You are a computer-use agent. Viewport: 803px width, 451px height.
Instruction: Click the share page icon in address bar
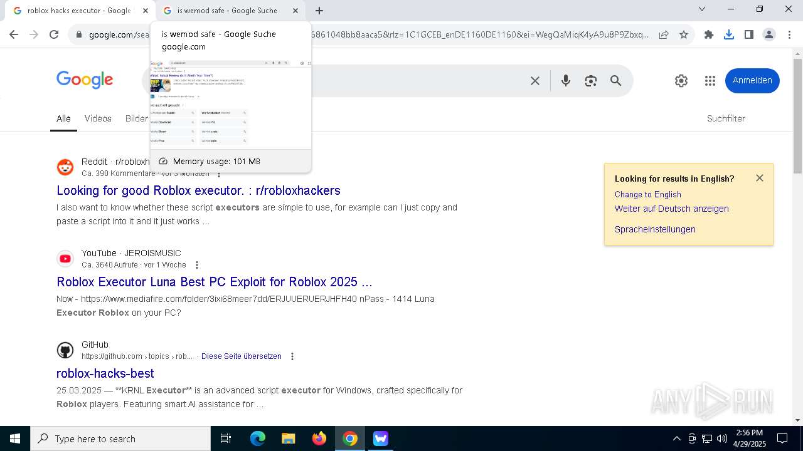[664, 34]
